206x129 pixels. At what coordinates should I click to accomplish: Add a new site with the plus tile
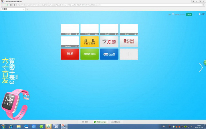point(129,54)
